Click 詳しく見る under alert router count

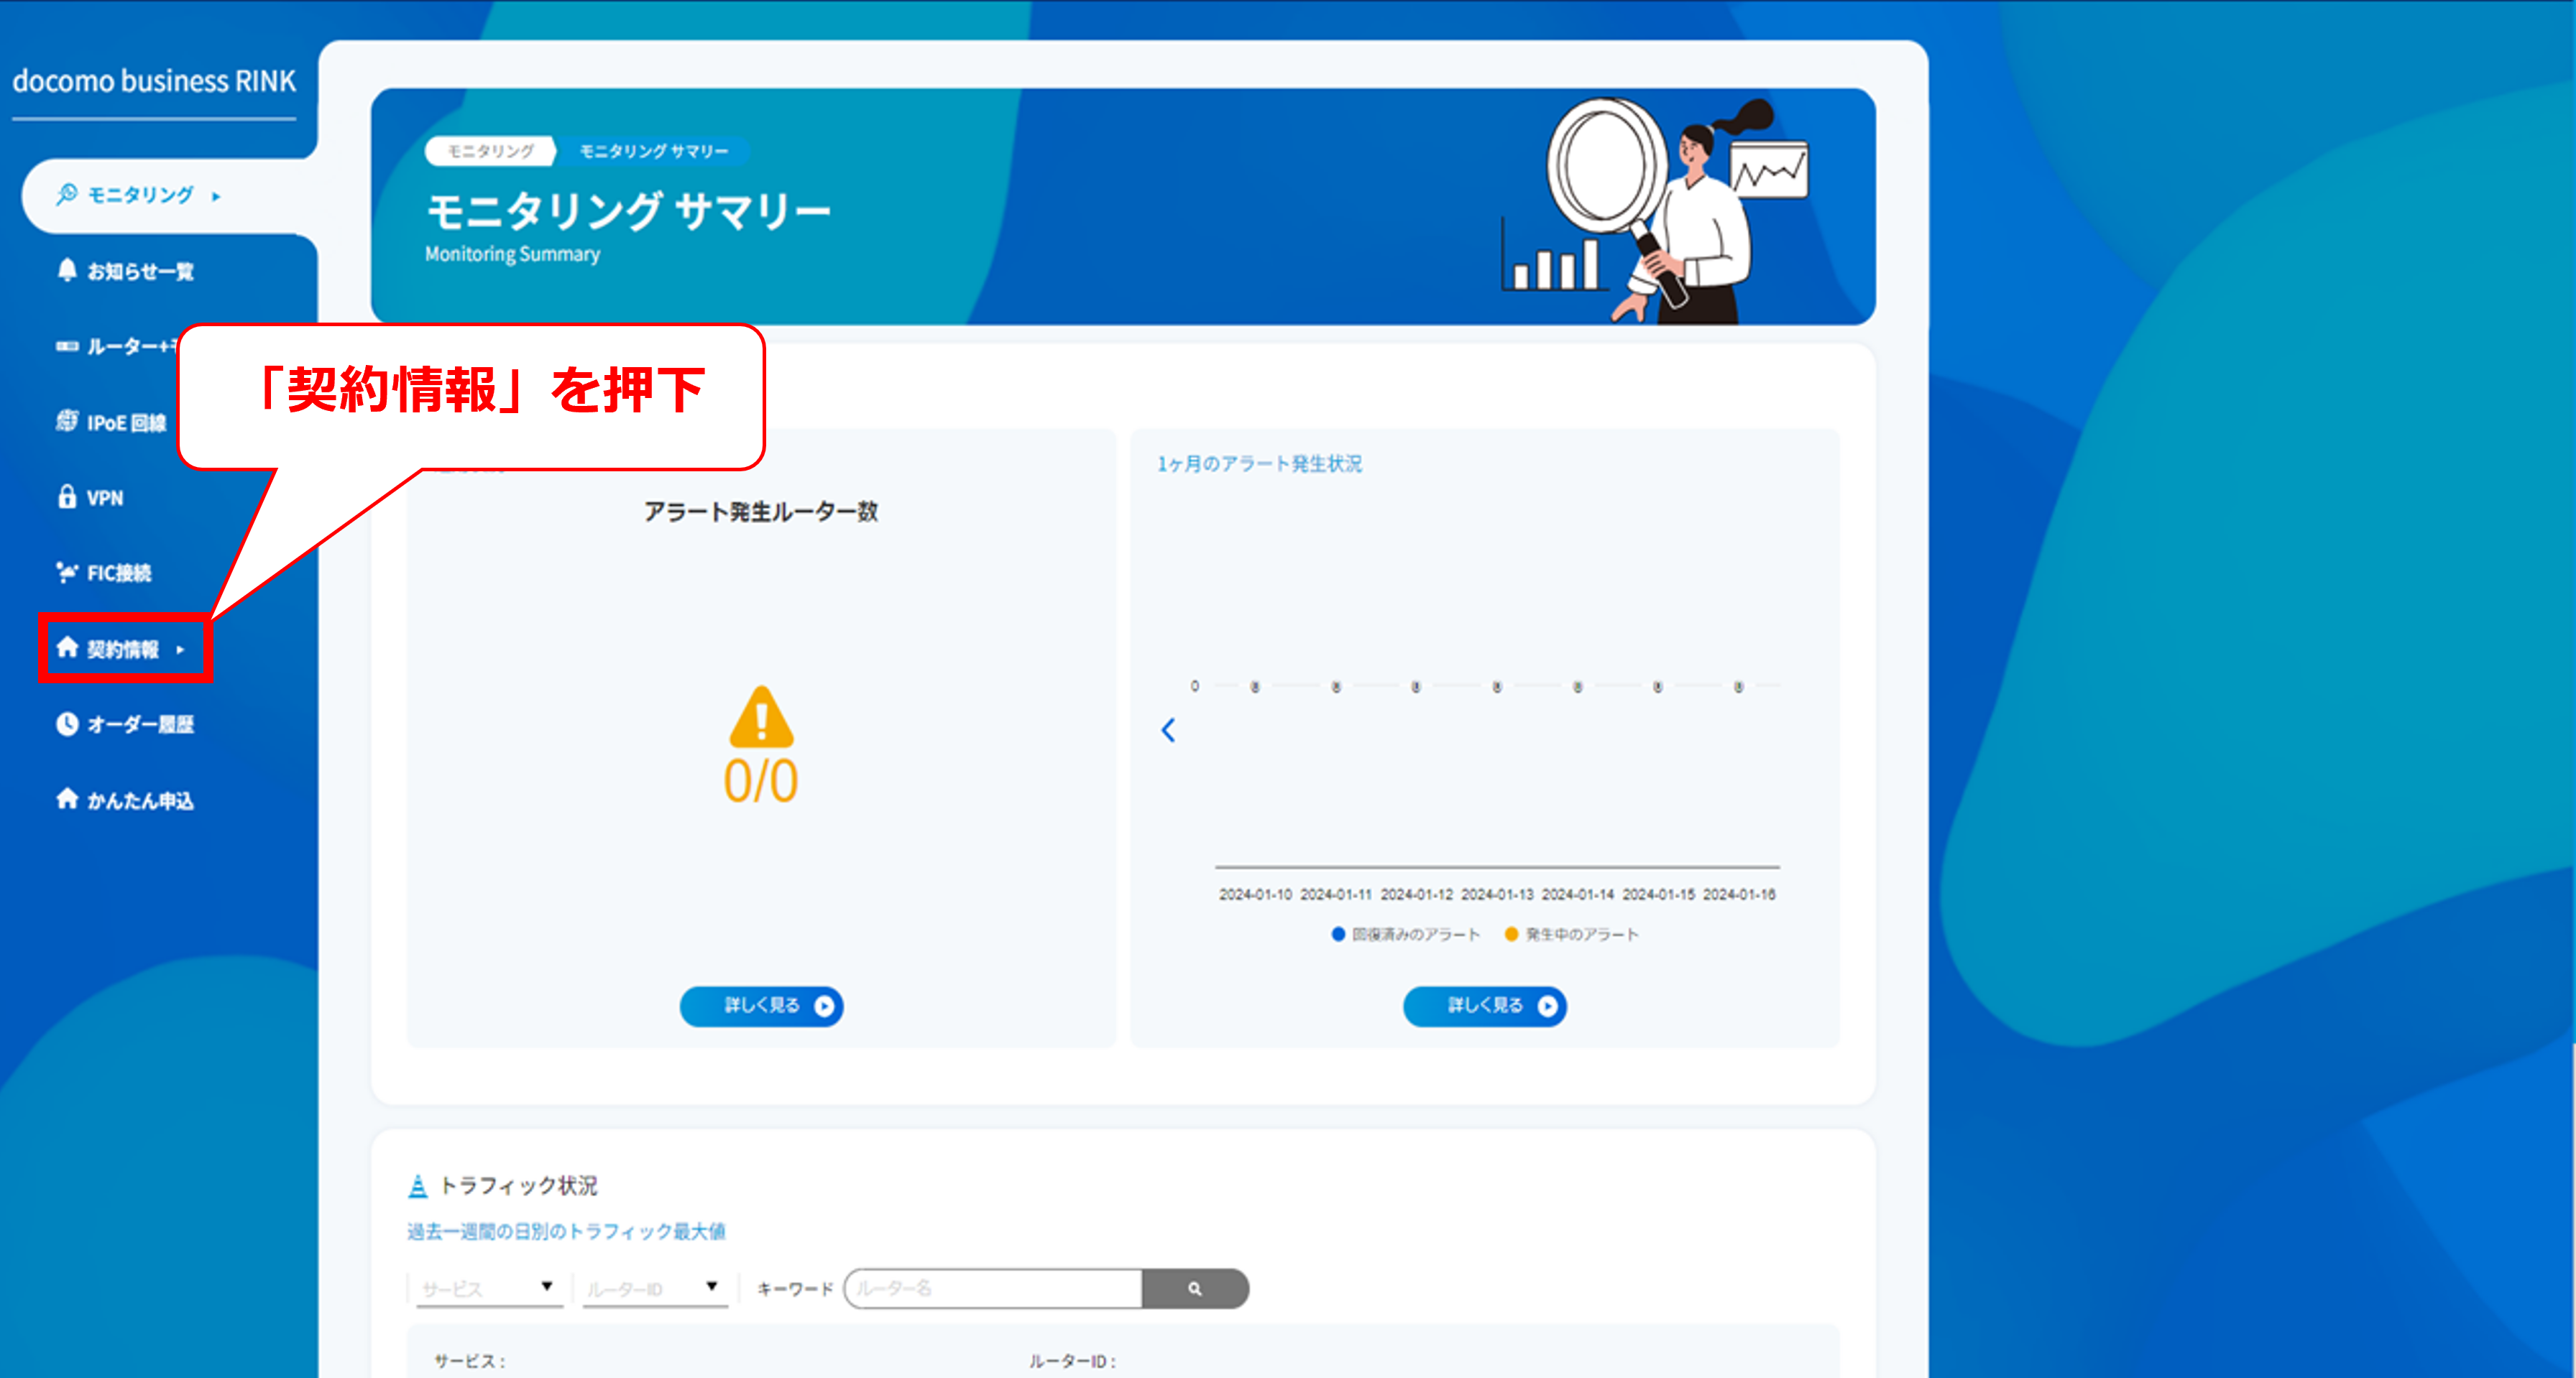(761, 1005)
